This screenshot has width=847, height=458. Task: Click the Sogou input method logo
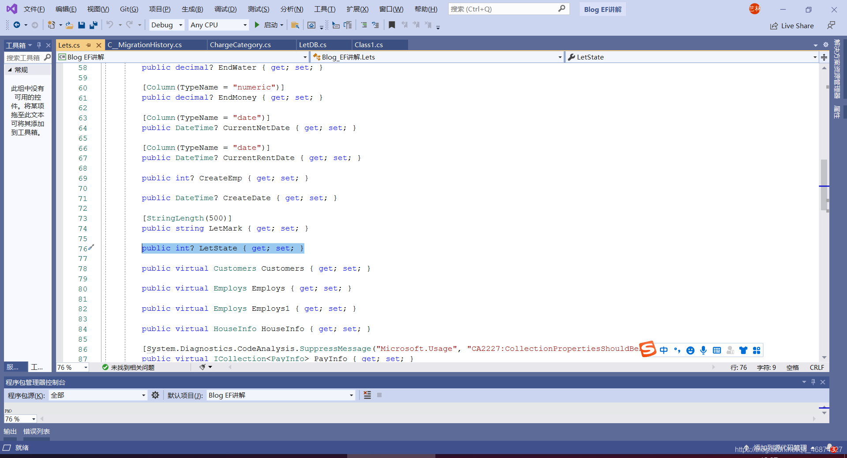coord(648,349)
